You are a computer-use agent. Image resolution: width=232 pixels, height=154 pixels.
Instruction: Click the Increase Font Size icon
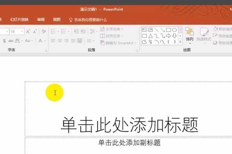pos(28,32)
